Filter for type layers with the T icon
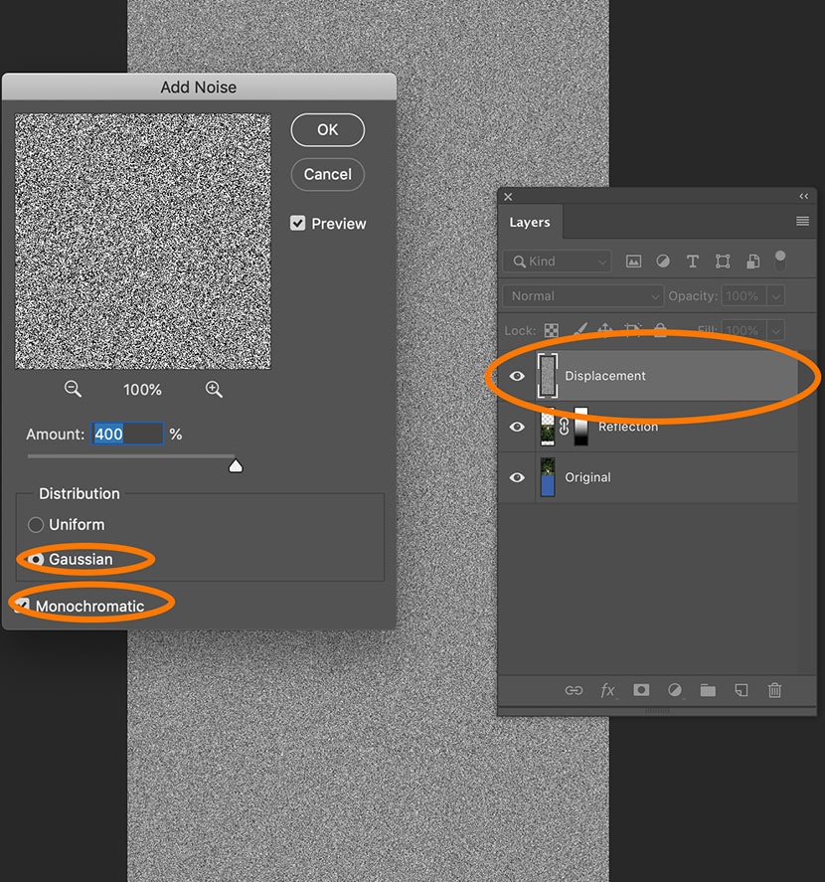This screenshot has width=825, height=882. click(693, 262)
